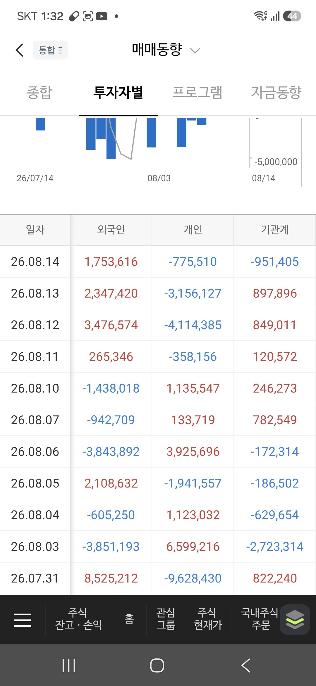Tap the battery indicator in status bar

[x=292, y=16]
